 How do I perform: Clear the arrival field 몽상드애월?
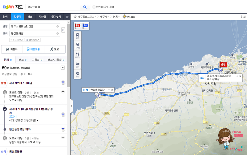(57, 33)
